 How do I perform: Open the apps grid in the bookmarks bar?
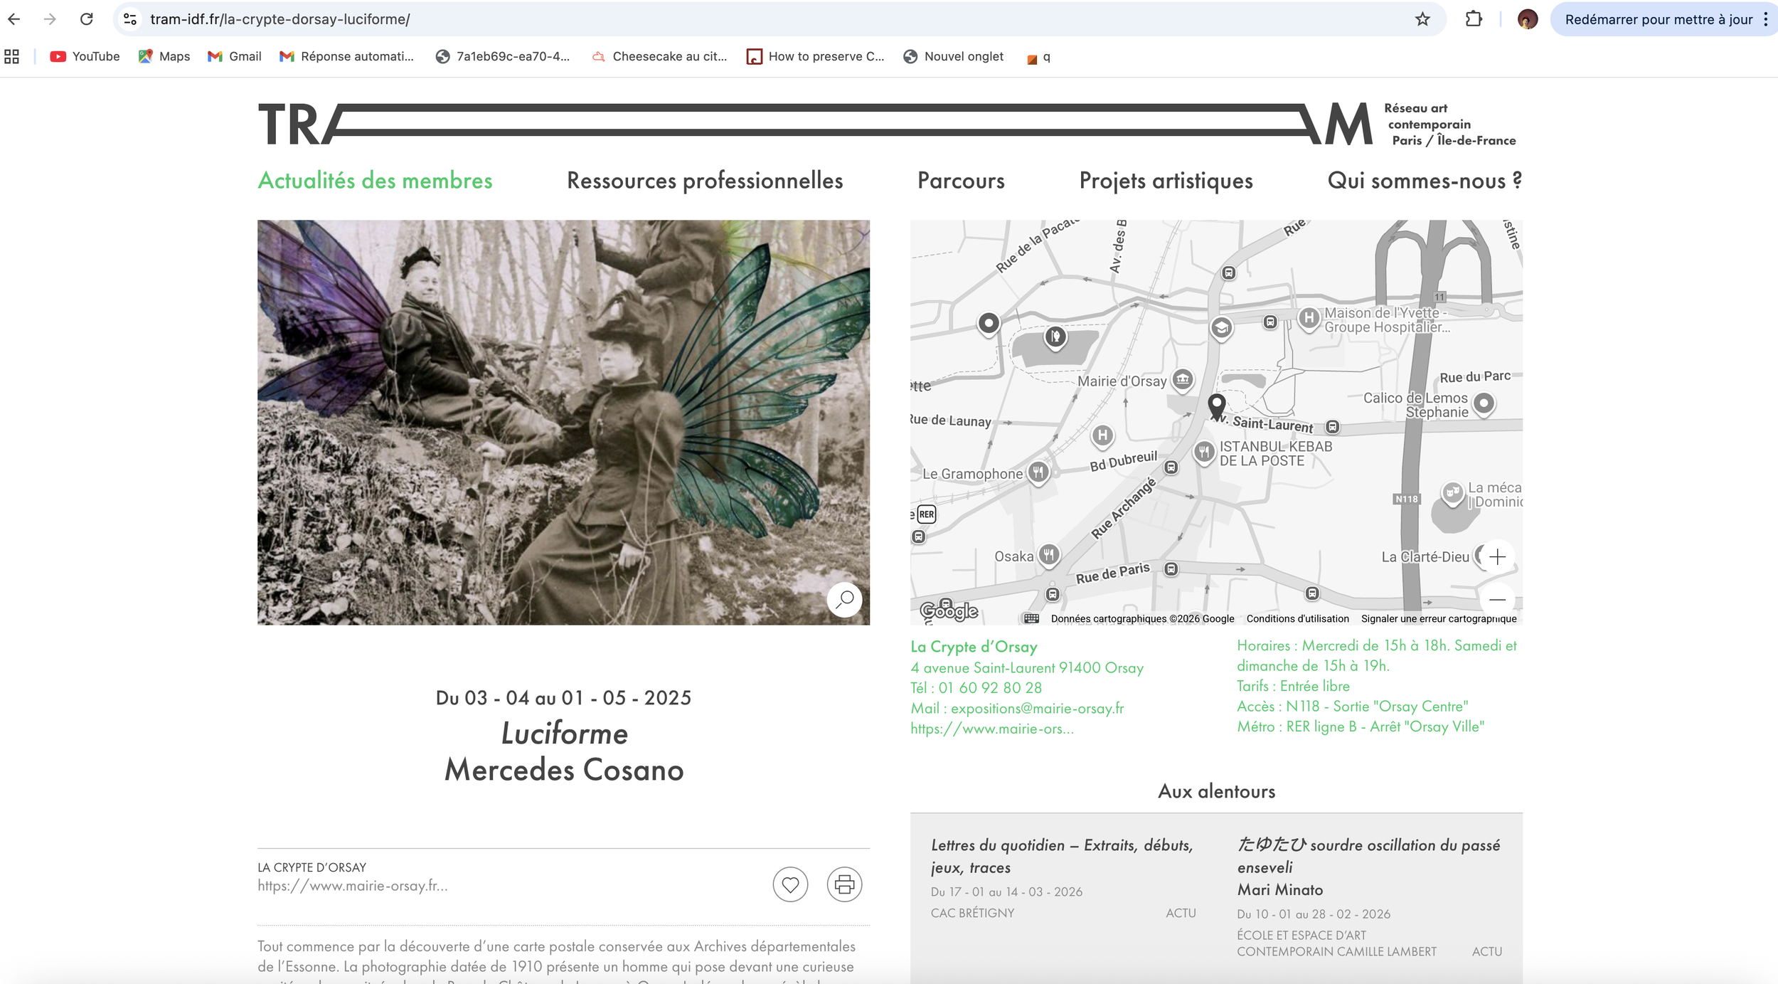(12, 56)
